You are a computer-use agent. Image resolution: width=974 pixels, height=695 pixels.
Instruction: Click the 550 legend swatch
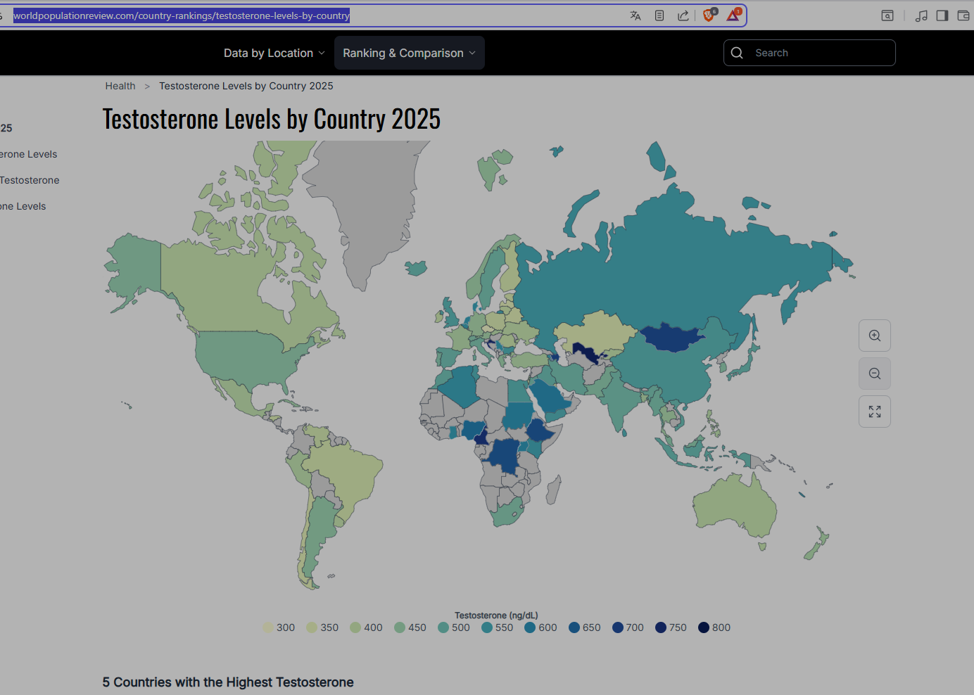[x=487, y=627]
